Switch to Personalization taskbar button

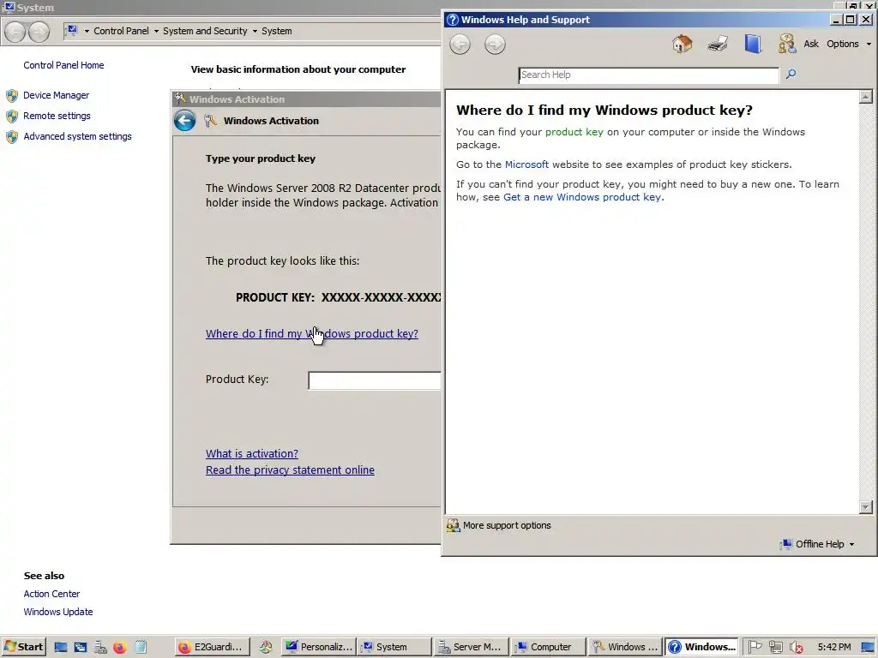pyautogui.click(x=319, y=647)
